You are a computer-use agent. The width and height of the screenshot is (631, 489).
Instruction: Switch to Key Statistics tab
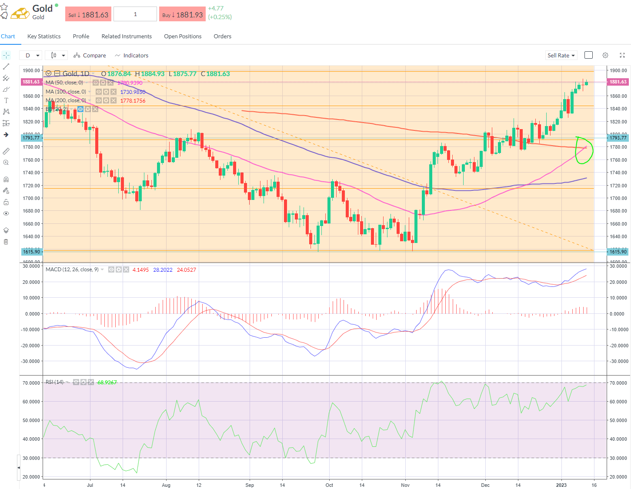coord(44,37)
